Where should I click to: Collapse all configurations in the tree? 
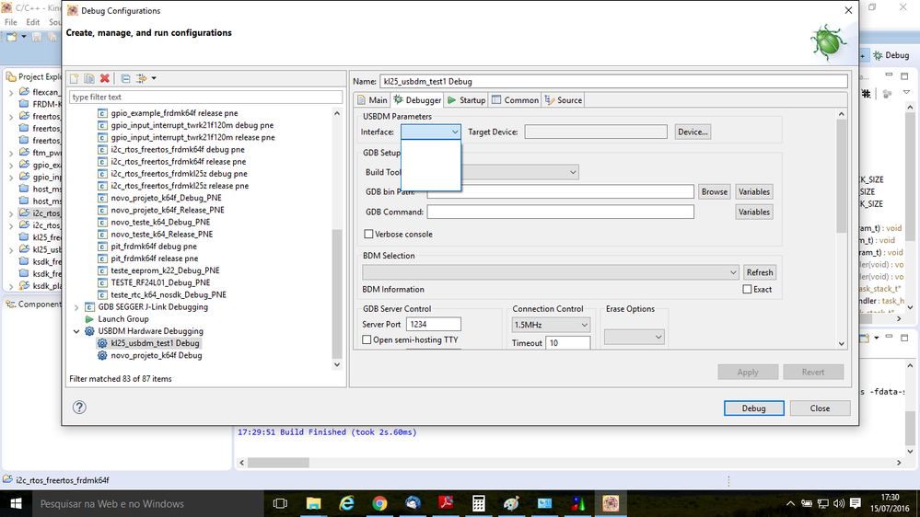tap(125, 78)
